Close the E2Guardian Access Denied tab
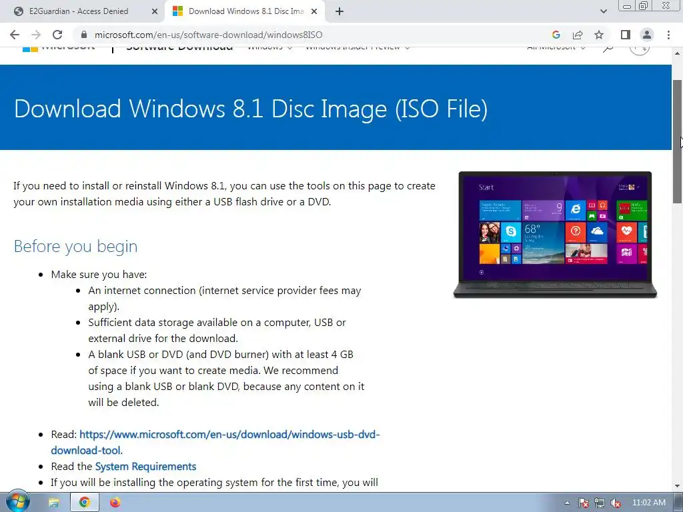Image resolution: width=683 pixels, height=512 pixels. 155,11
